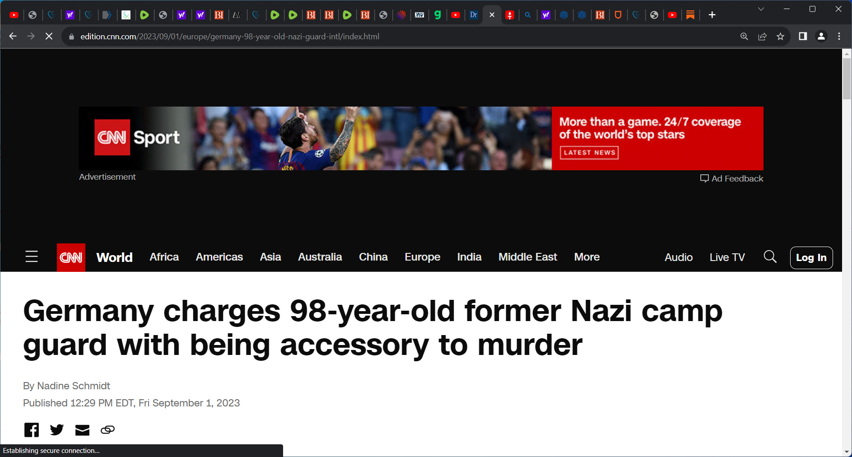This screenshot has height=457, width=852.
Task: Copy the article link with chain icon
Action: click(107, 429)
